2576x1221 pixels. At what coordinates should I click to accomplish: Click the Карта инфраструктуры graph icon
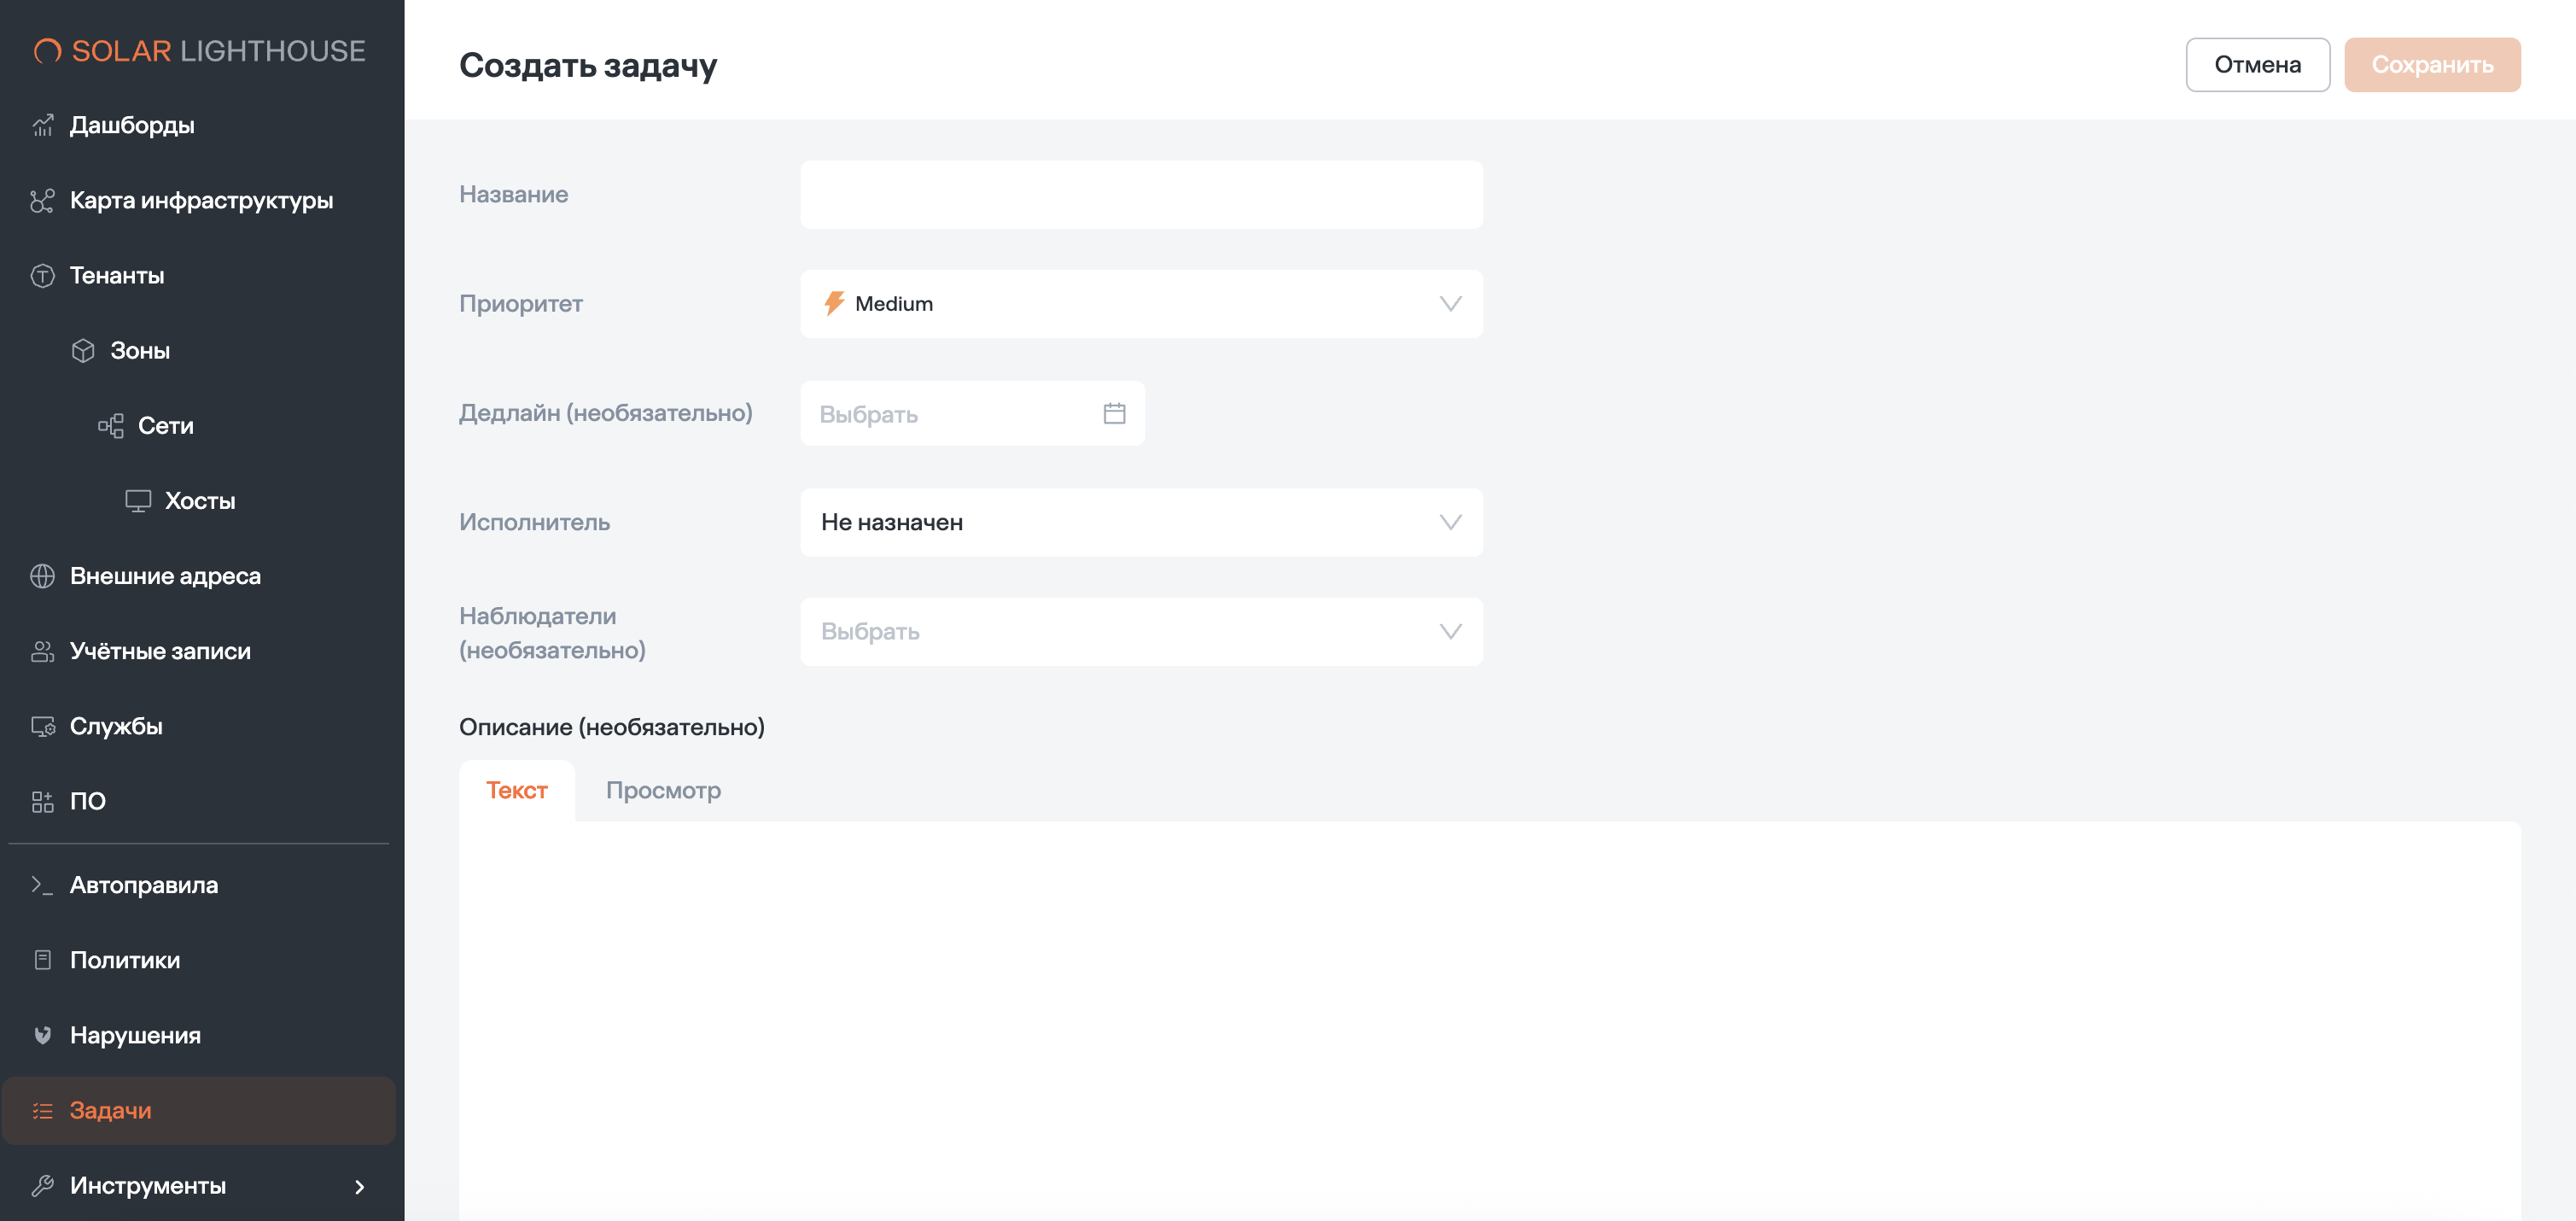(x=42, y=200)
